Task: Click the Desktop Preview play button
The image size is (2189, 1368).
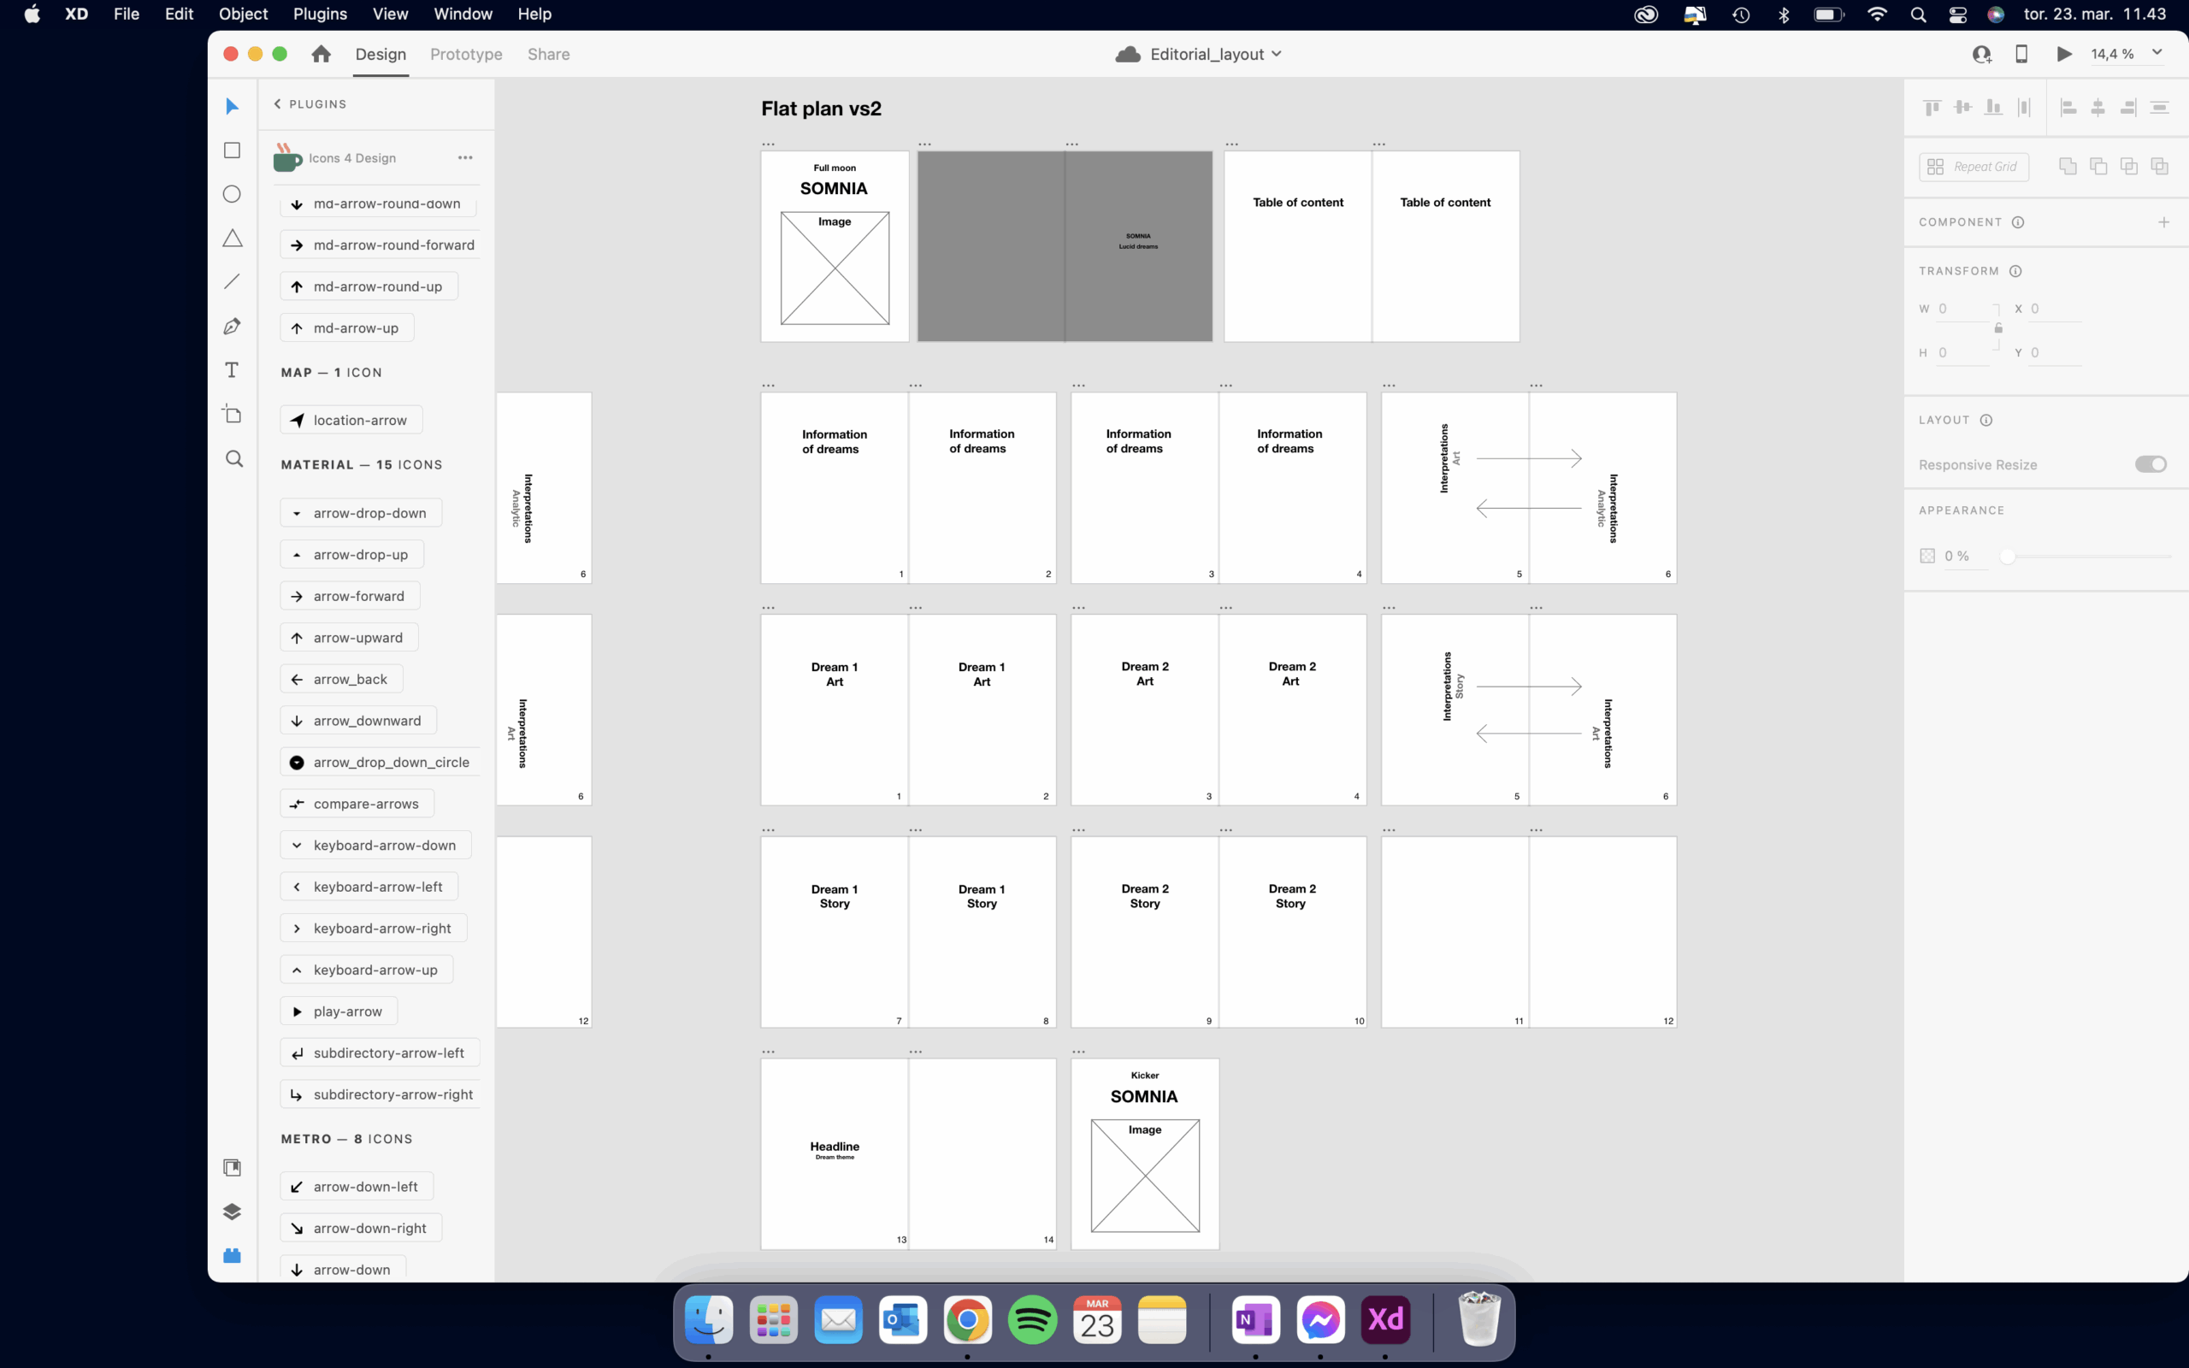Action: click(x=2064, y=54)
